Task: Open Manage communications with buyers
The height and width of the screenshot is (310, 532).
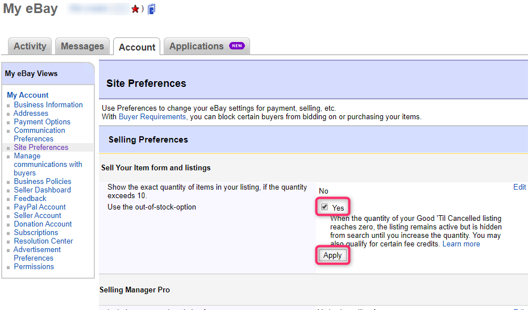Action: pos(48,164)
